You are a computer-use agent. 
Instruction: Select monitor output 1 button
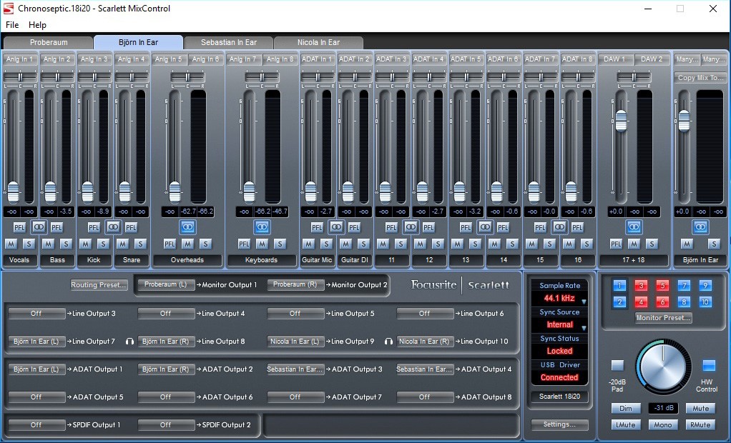click(619, 286)
